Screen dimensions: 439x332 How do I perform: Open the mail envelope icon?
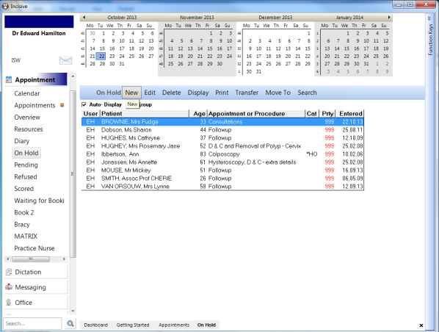[x=65, y=60]
